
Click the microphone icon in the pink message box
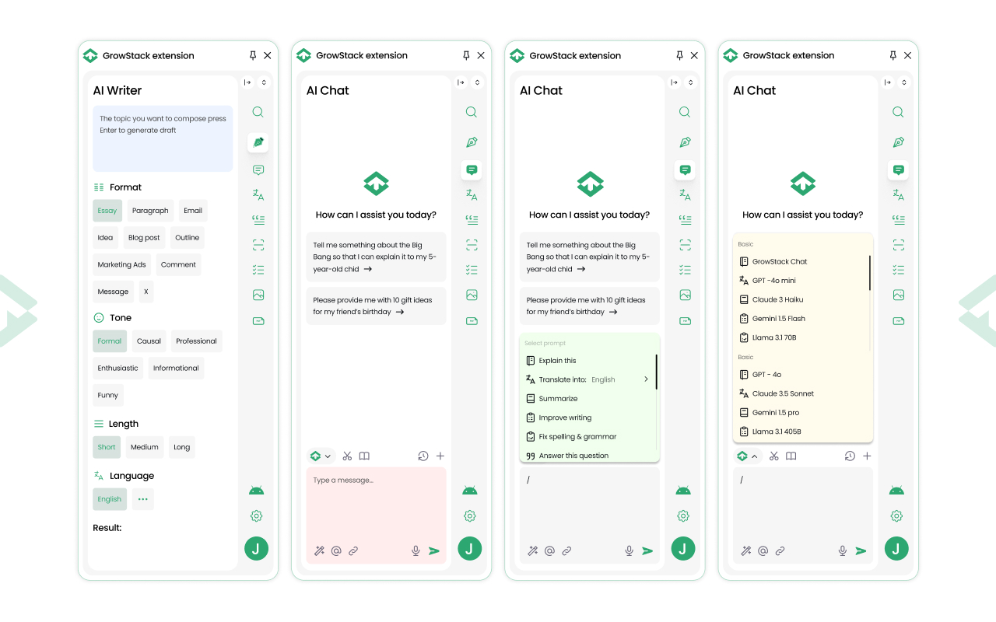(x=416, y=550)
